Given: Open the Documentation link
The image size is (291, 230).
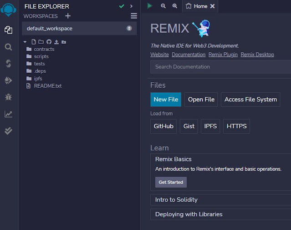Looking at the screenshot, I should [x=189, y=55].
